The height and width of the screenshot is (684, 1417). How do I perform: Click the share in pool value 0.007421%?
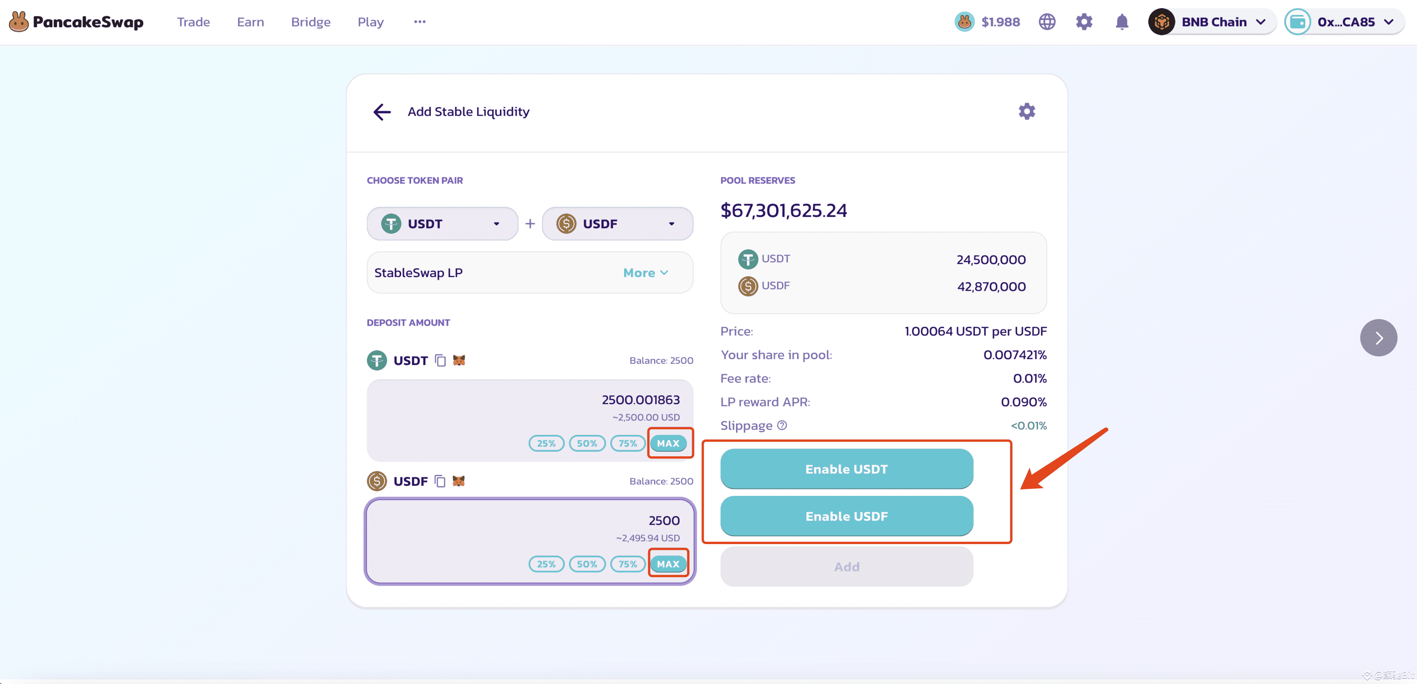[1015, 355]
